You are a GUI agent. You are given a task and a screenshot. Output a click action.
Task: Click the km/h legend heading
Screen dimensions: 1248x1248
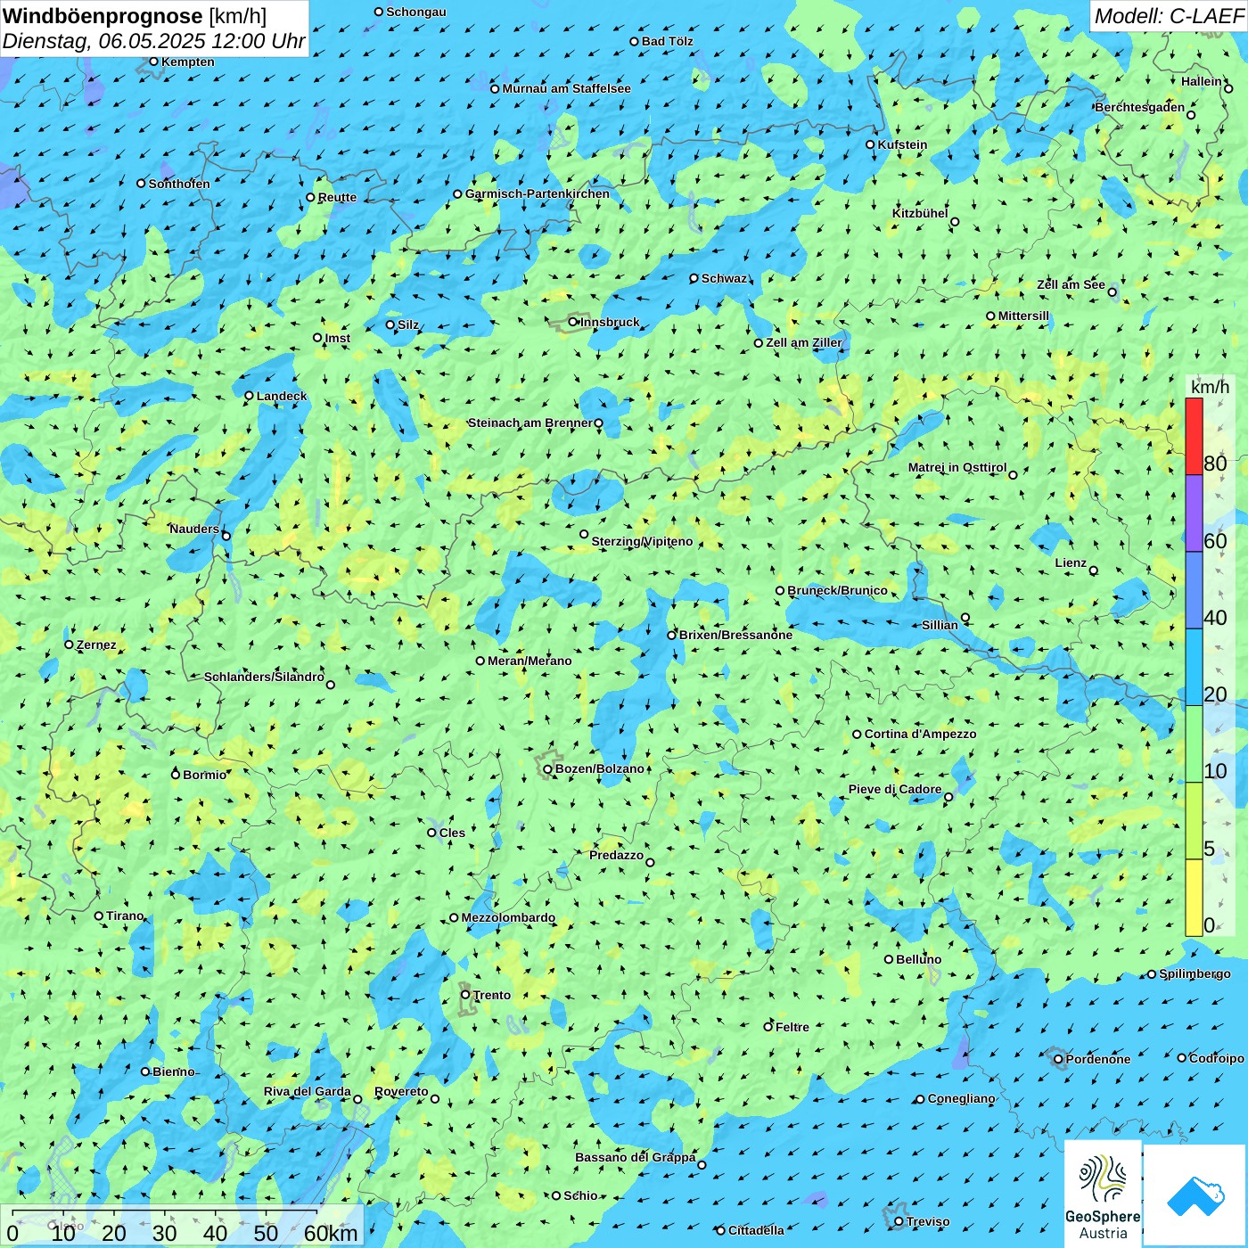click(x=1210, y=387)
